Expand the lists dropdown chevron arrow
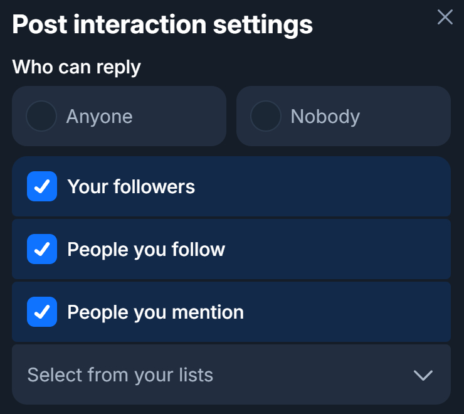 point(423,375)
